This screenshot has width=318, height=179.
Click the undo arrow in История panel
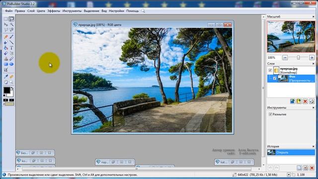270,168
